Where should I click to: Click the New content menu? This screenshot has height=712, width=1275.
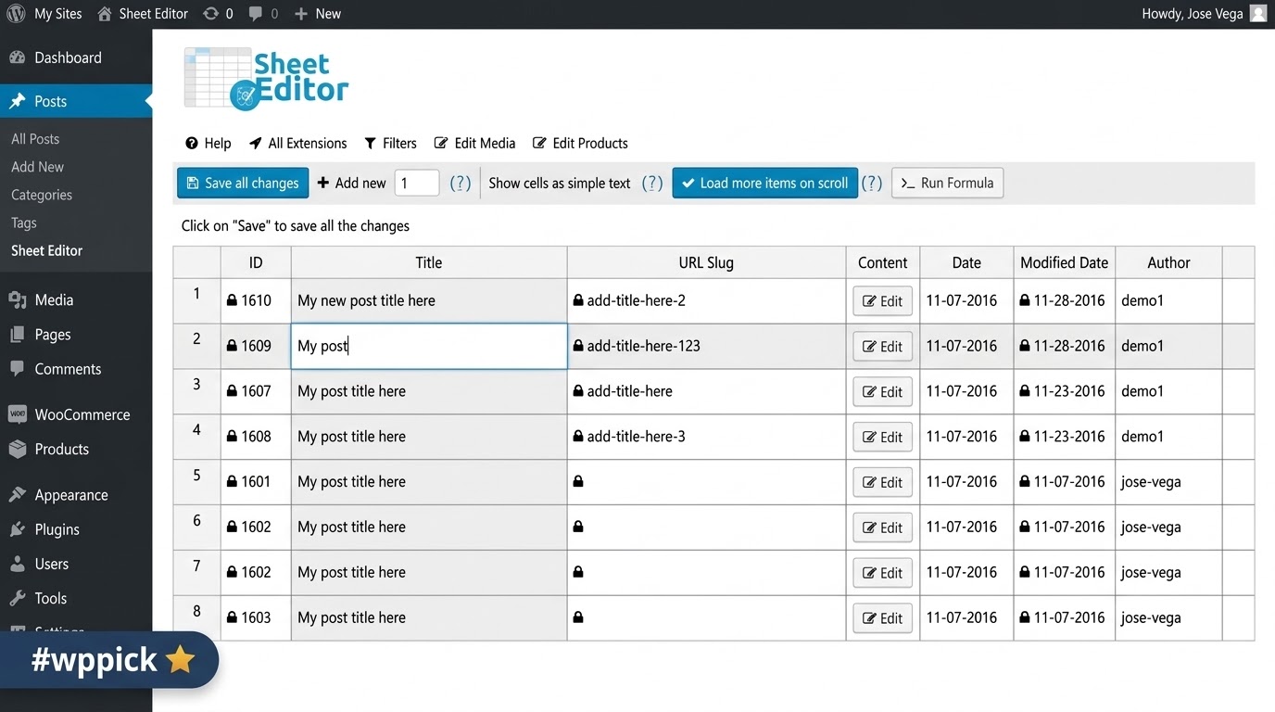[x=318, y=14]
